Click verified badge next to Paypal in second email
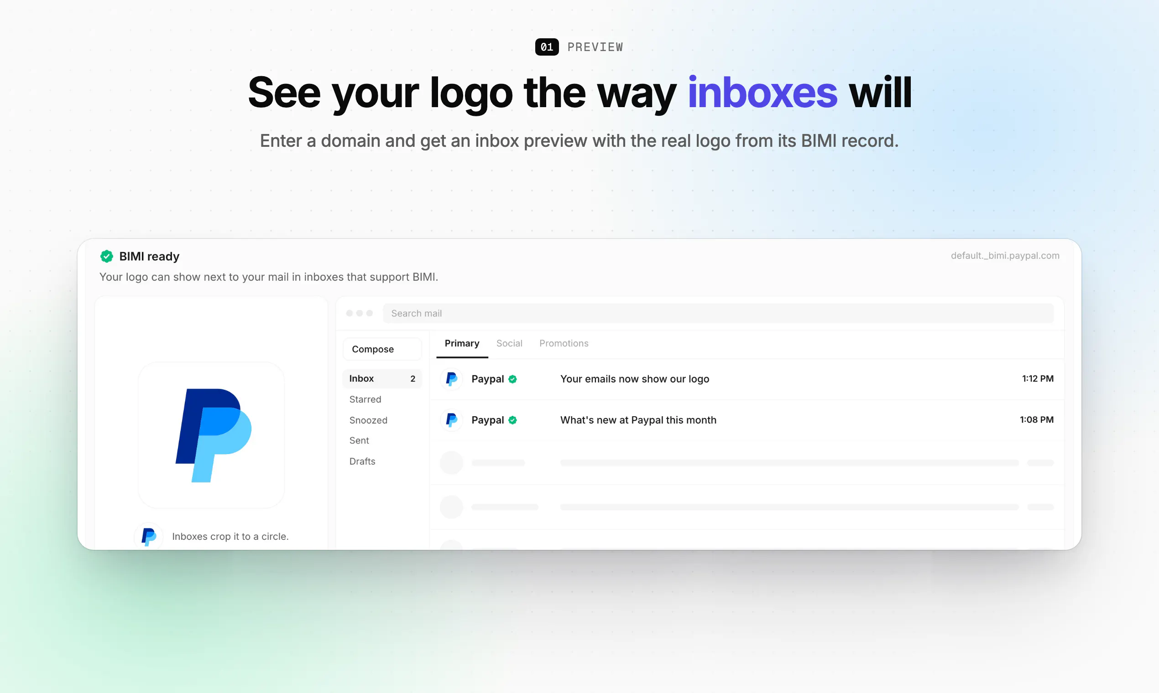The width and height of the screenshot is (1159, 693). click(x=513, y=420)
